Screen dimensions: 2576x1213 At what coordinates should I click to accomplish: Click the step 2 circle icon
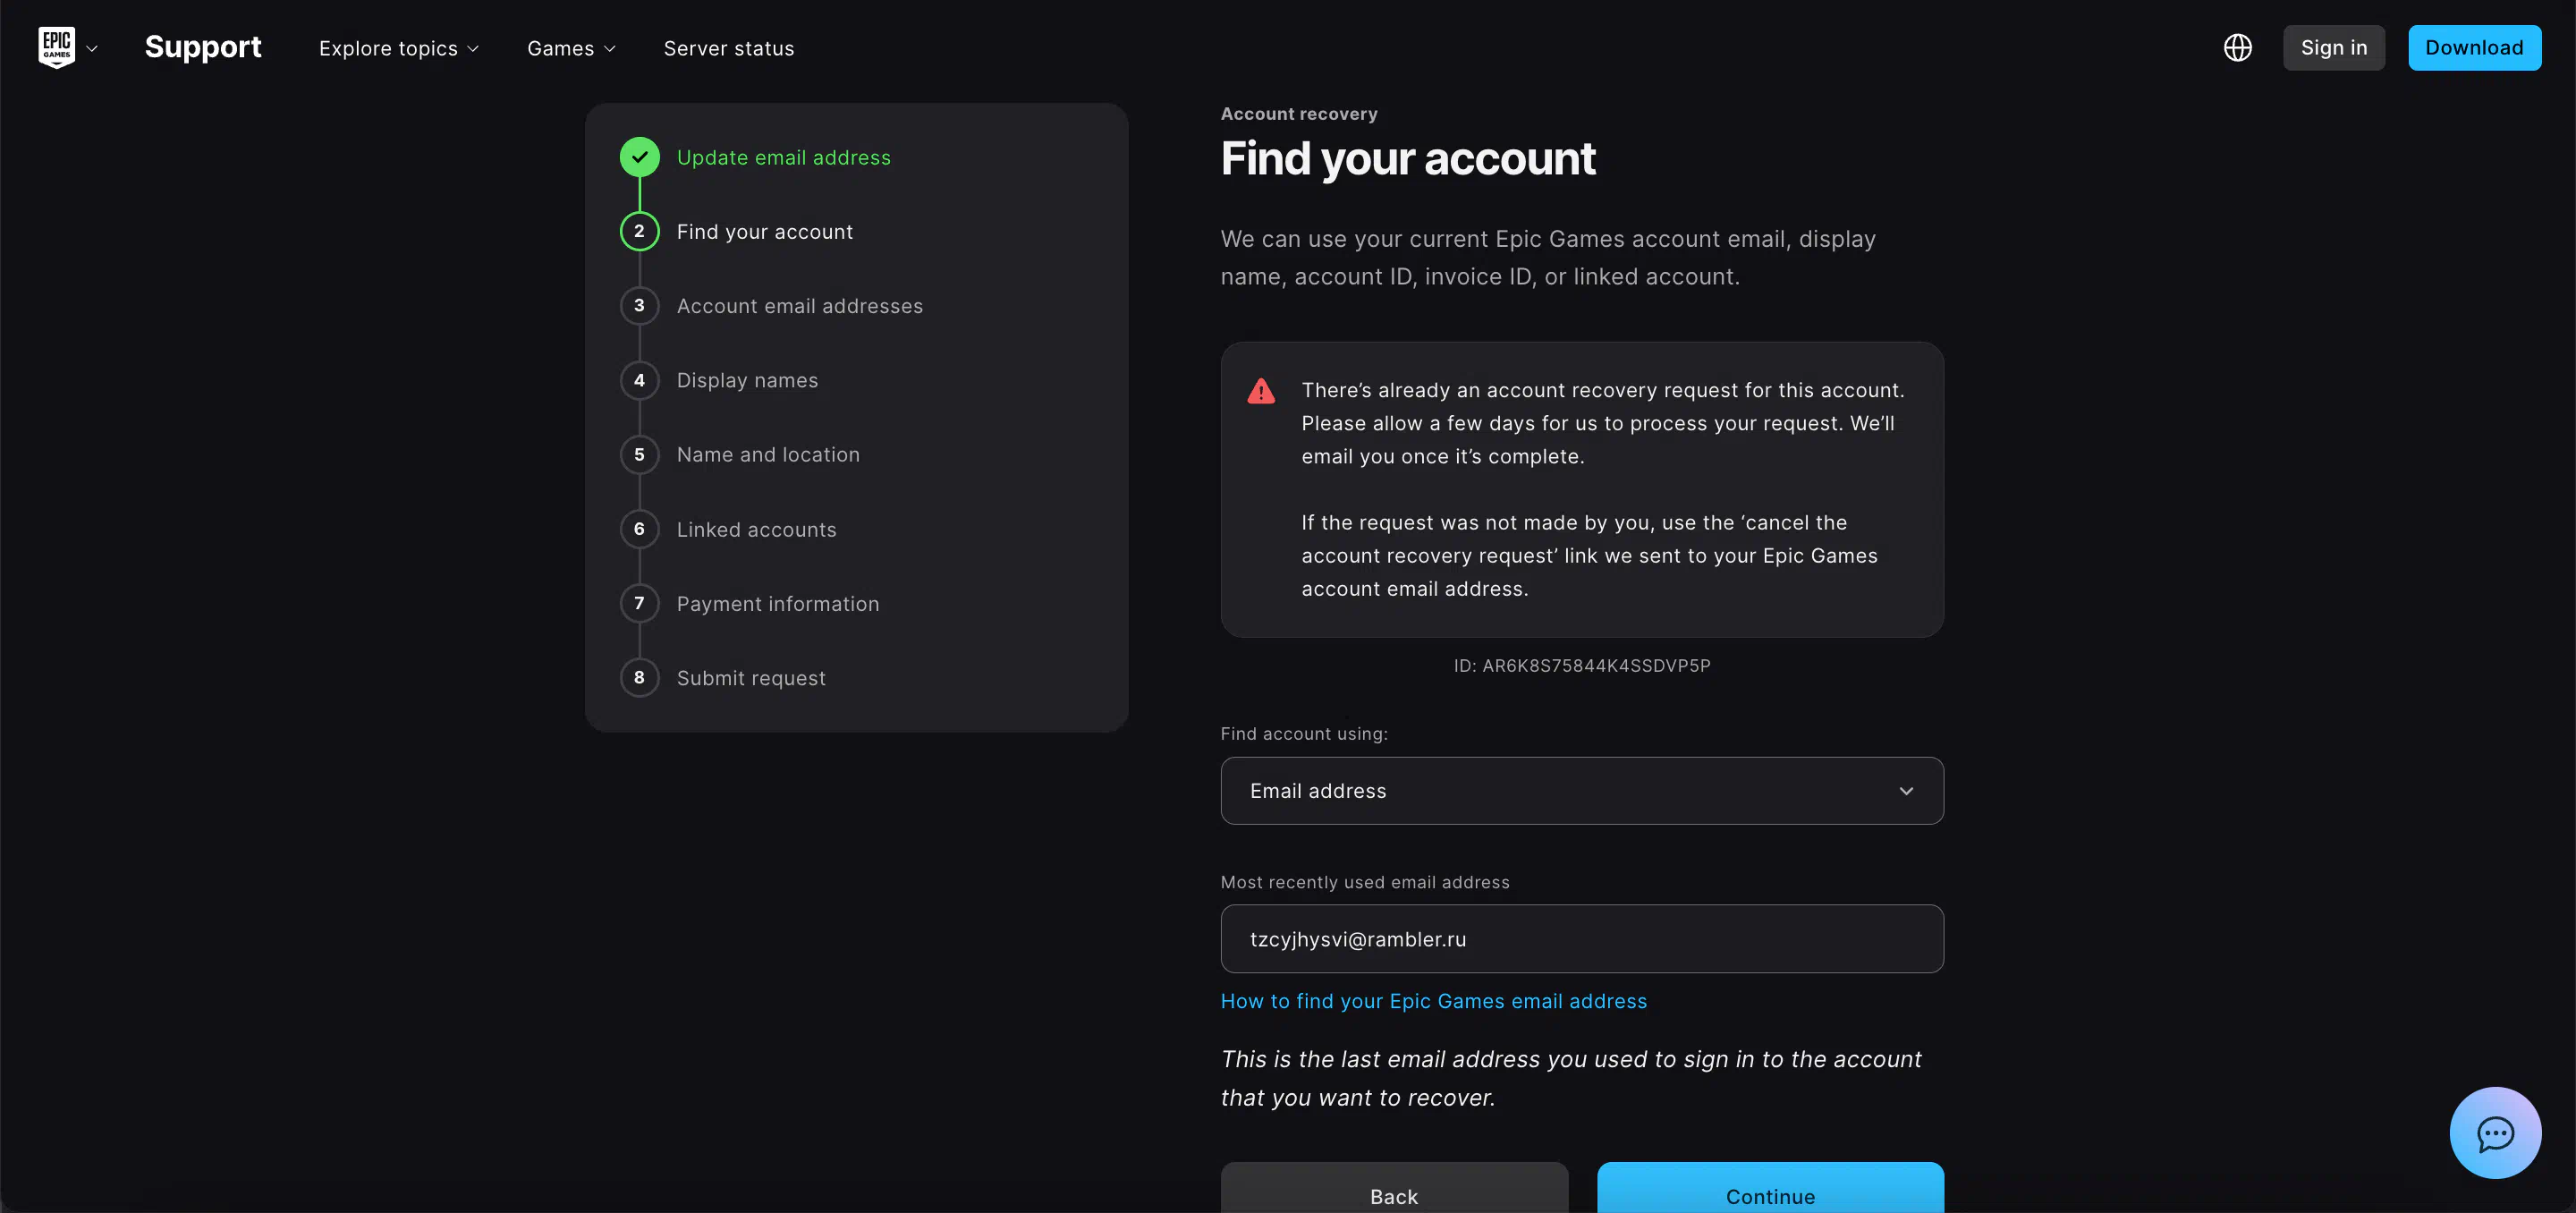tap(639, 231)
